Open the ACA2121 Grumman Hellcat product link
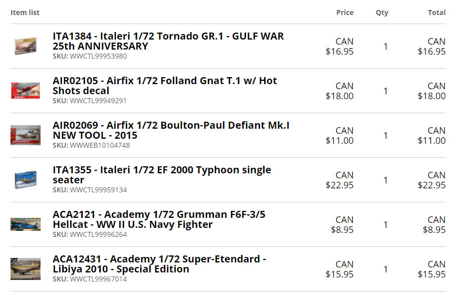The image size is (457, 299). pos(159,219)
